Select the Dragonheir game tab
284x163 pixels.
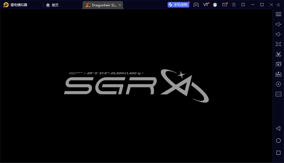(101, 5)
